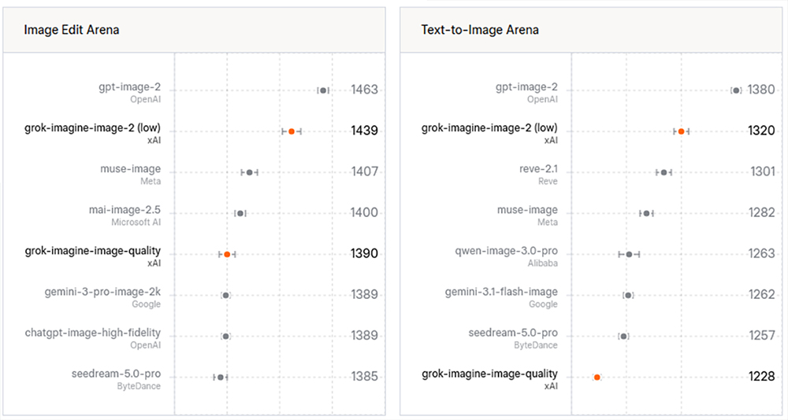788x420 pixels.
Task: Select seedream-5.0-pro label in Text-to-Image Arena
Action: pyautogui.click(x=513, y=333)
